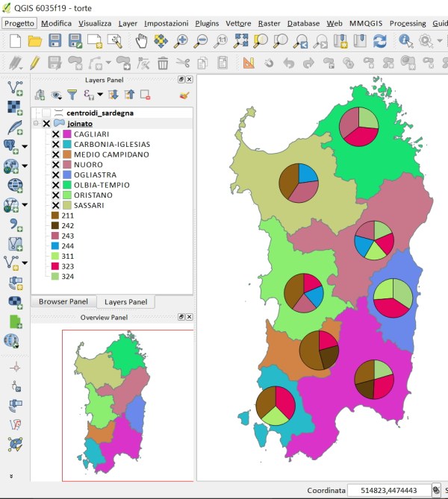The image size is (448, 499).
Task: Open the Processing menu
Action: pos(407,23)
